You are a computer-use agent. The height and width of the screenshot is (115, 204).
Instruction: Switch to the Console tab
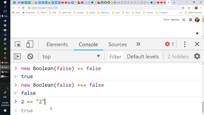(88, 44)
